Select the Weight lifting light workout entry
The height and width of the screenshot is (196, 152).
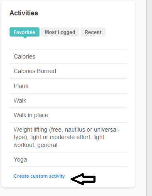pyautogui.click(x=68, y=137)
